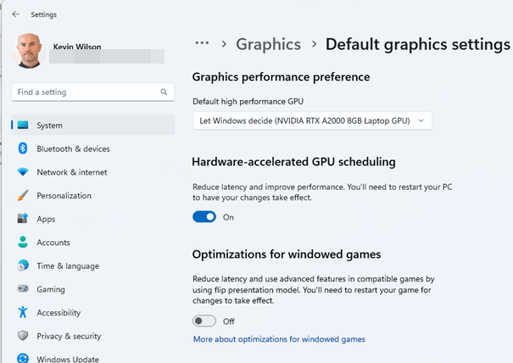
Task: Open Privacy & security shield icon
Action: (x=23, y=336)
